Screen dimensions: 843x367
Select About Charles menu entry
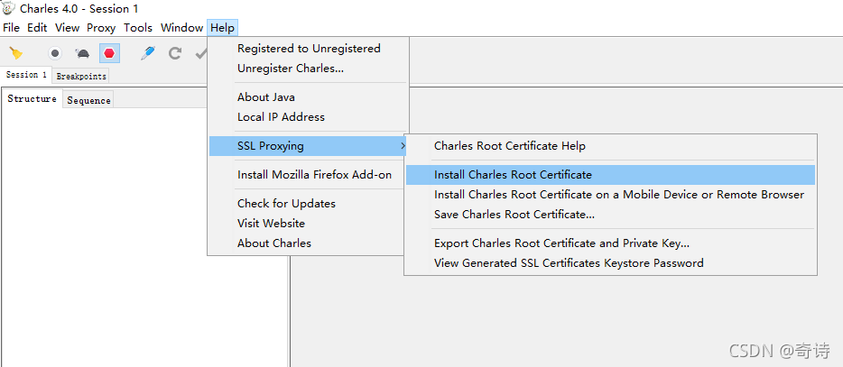coord(309,243)
